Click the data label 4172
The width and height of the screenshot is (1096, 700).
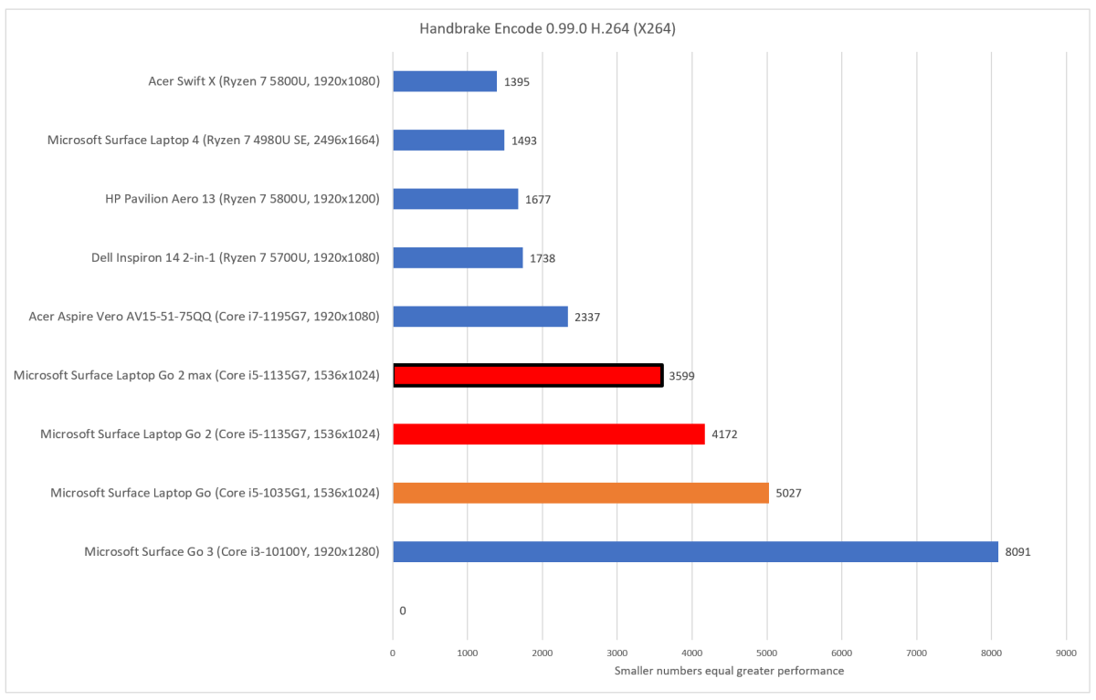click(723, 434)
